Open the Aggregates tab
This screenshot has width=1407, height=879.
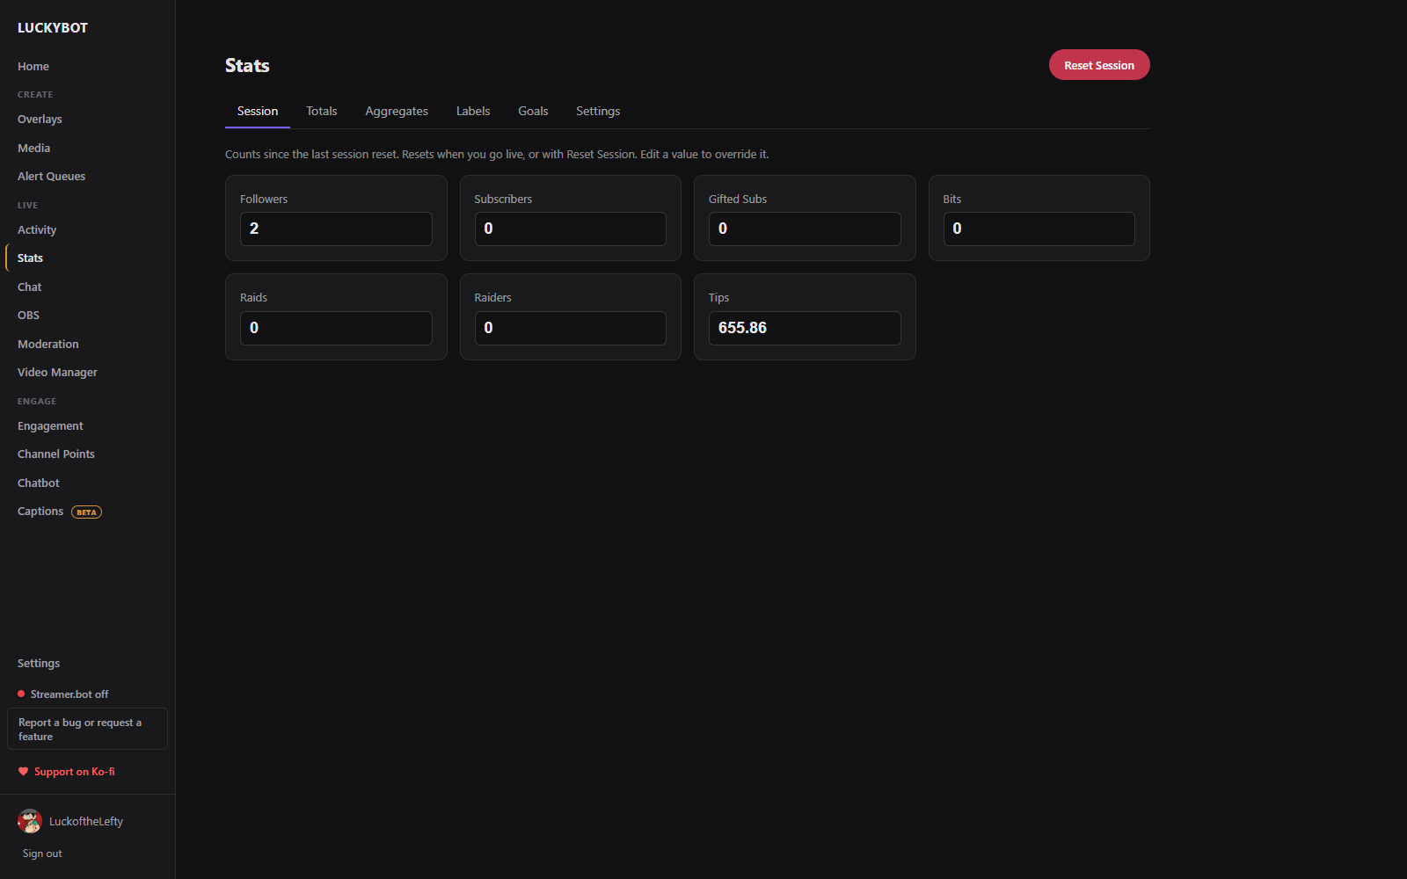(x=397, y=111)
